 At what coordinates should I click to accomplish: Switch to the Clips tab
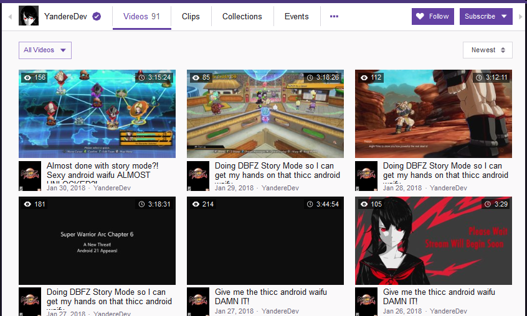tap(191, 16)
